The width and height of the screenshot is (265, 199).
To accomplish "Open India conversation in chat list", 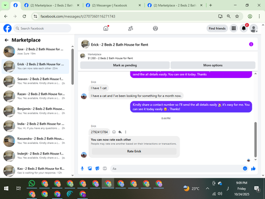I will pos(36,126).
